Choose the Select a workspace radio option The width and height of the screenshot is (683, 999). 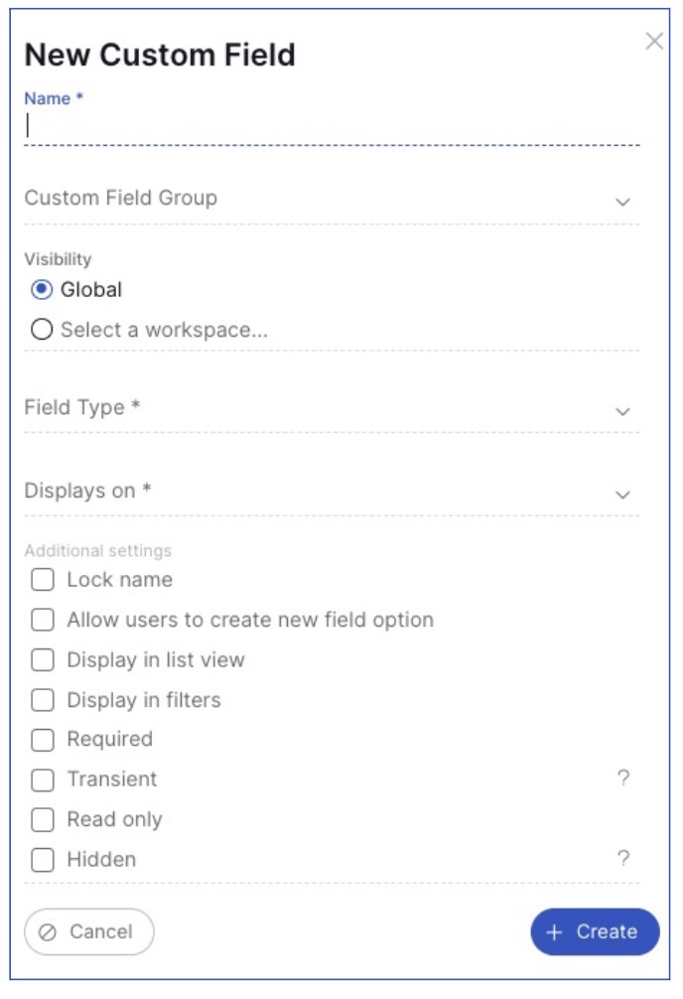[42, 330]
